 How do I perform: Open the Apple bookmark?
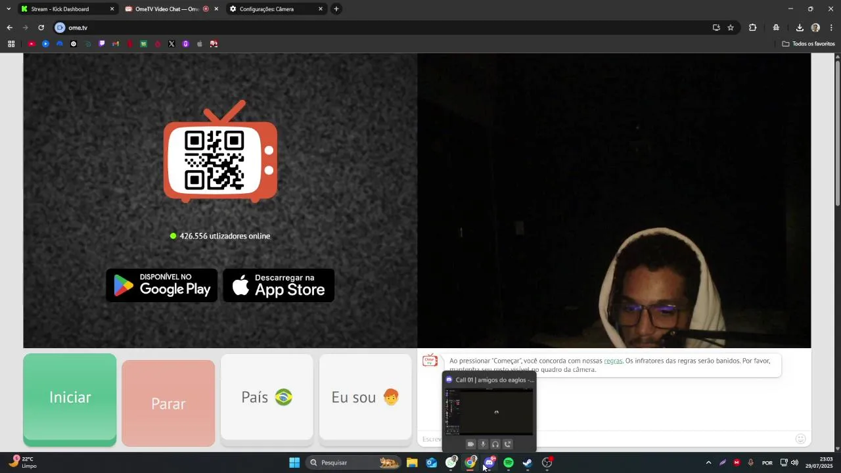[x=200, y=44]
